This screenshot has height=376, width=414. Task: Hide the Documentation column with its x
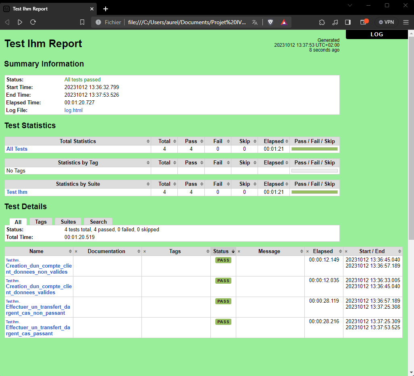76,251
